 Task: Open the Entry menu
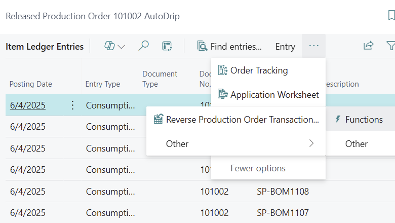point(285,47)
